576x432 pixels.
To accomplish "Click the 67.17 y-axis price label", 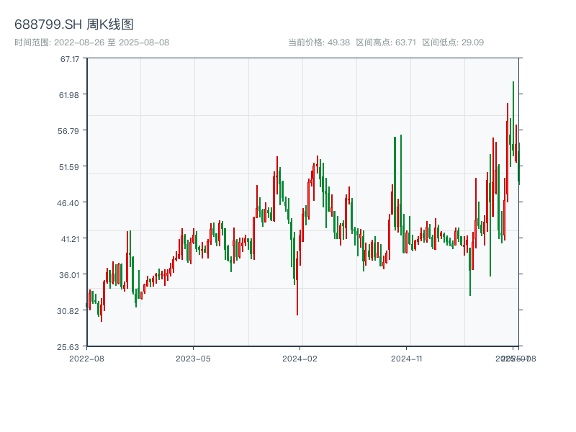I will [70, 59].
